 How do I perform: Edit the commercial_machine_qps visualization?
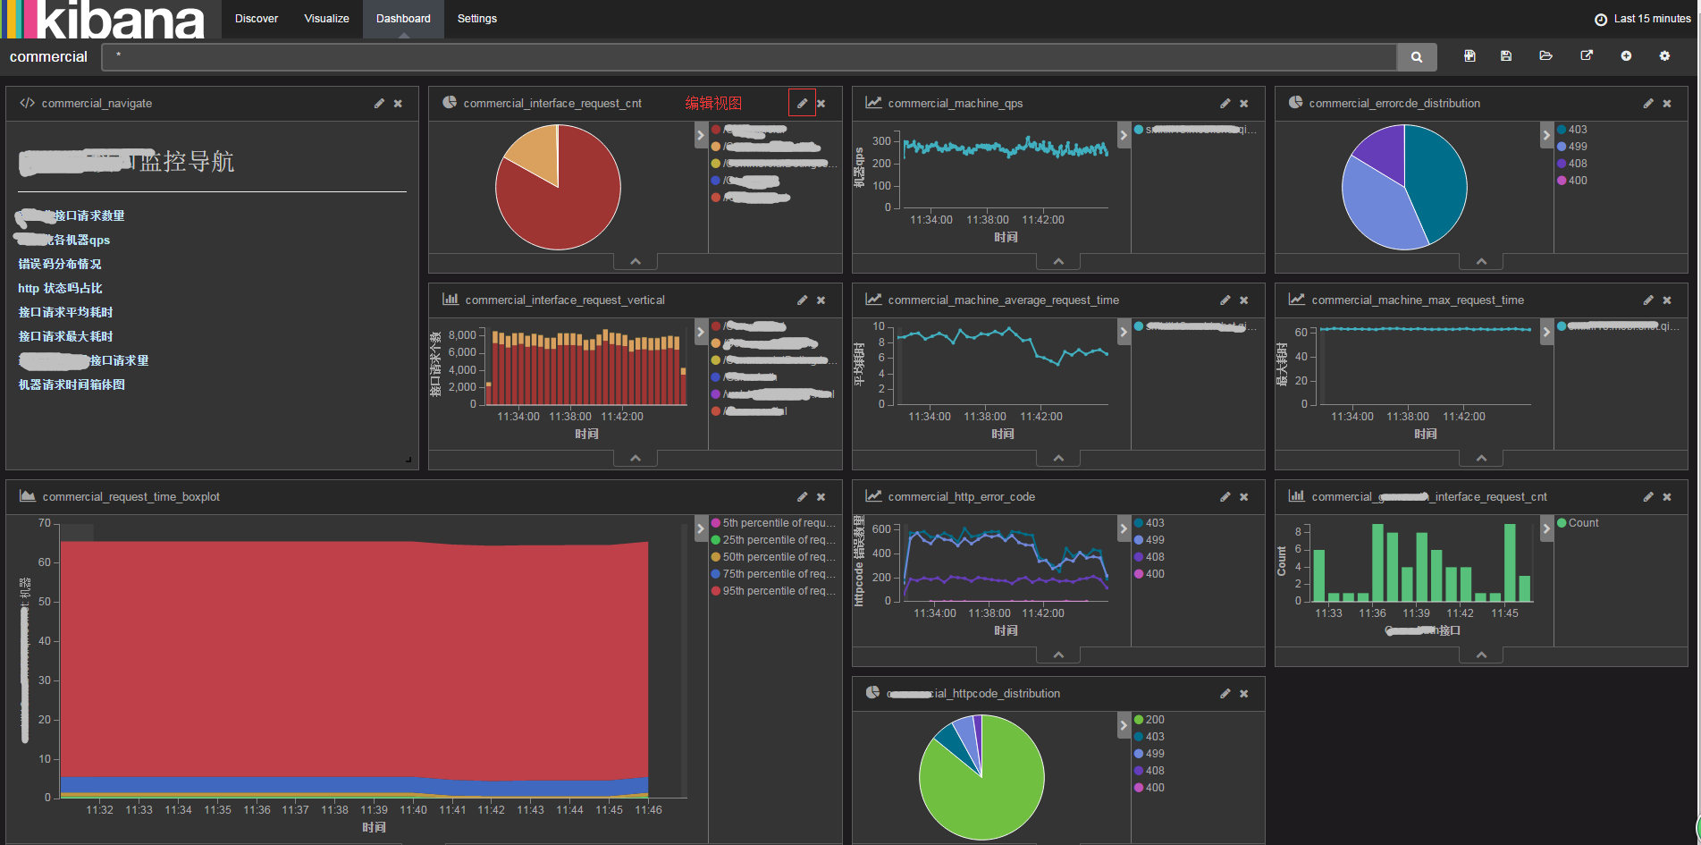click(1225, 104)
